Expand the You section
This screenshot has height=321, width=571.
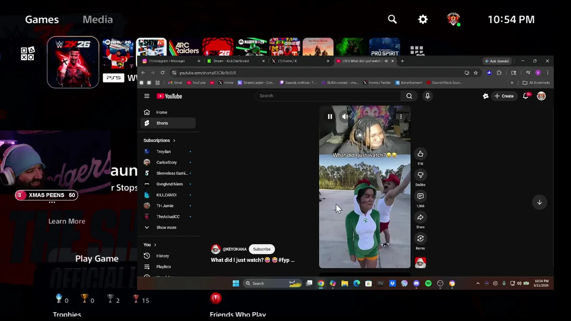coord(150,245)
